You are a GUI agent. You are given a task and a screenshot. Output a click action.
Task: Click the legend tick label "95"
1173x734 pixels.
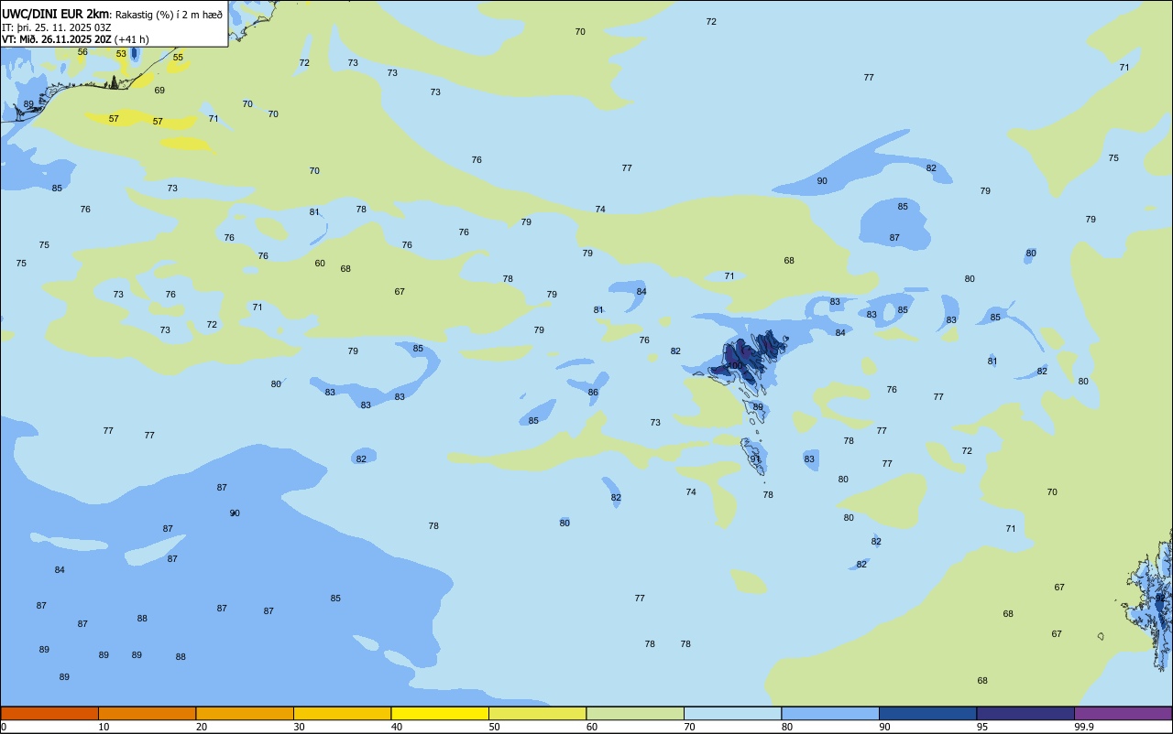[982, 727]
